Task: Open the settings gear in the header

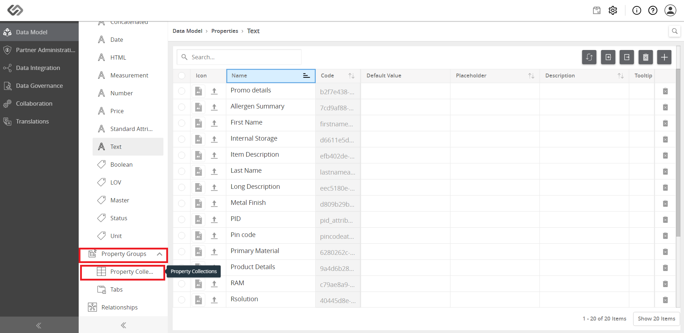Action: pos(613,10)
